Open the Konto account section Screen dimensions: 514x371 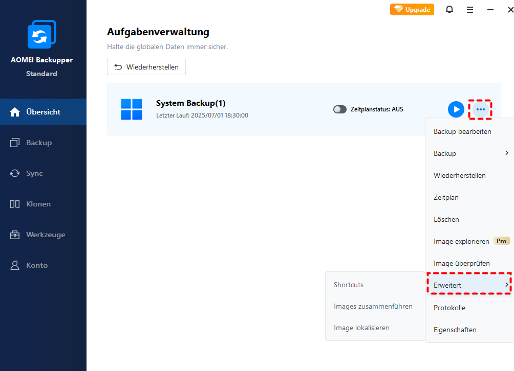coord(44,265)
